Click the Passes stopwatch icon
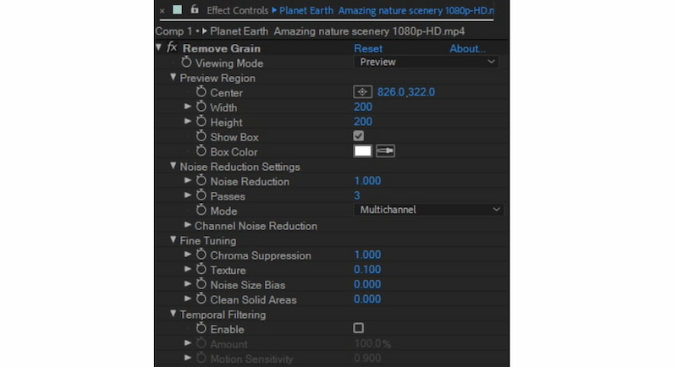This screenshot has width=677, height=367. (201, 195)
